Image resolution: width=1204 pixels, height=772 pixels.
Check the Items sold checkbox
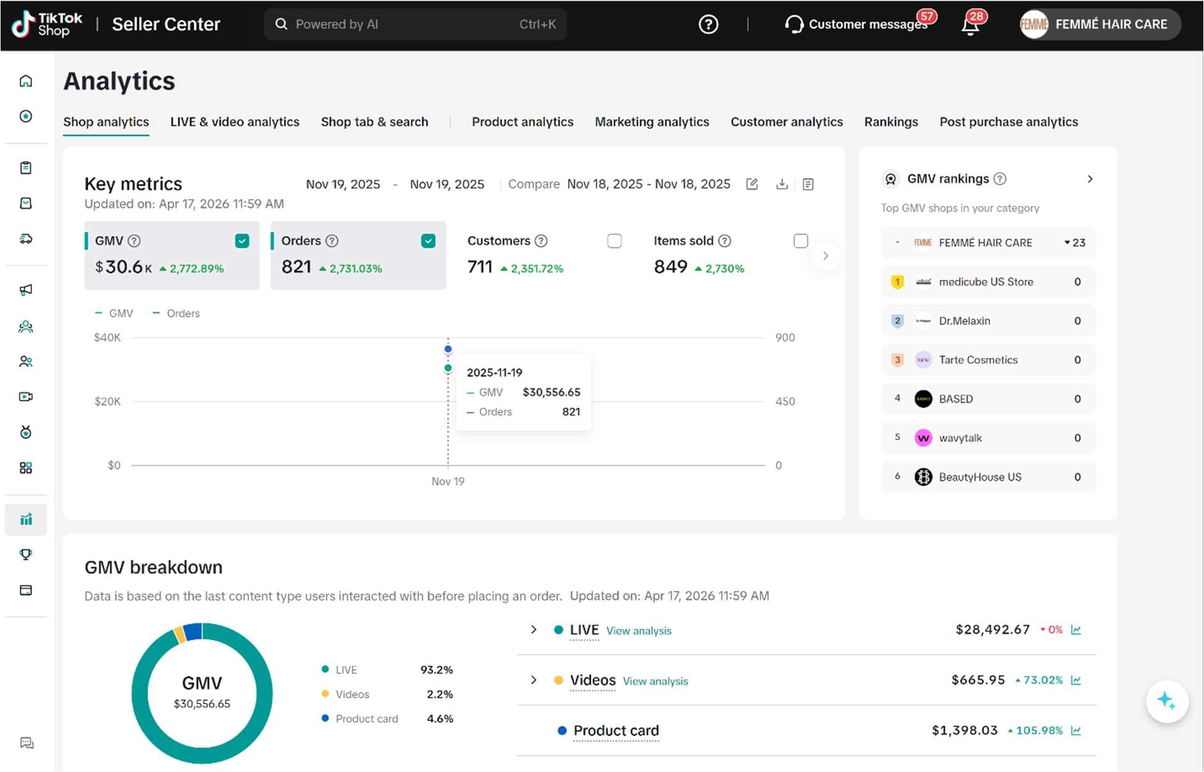coord(801,241)
